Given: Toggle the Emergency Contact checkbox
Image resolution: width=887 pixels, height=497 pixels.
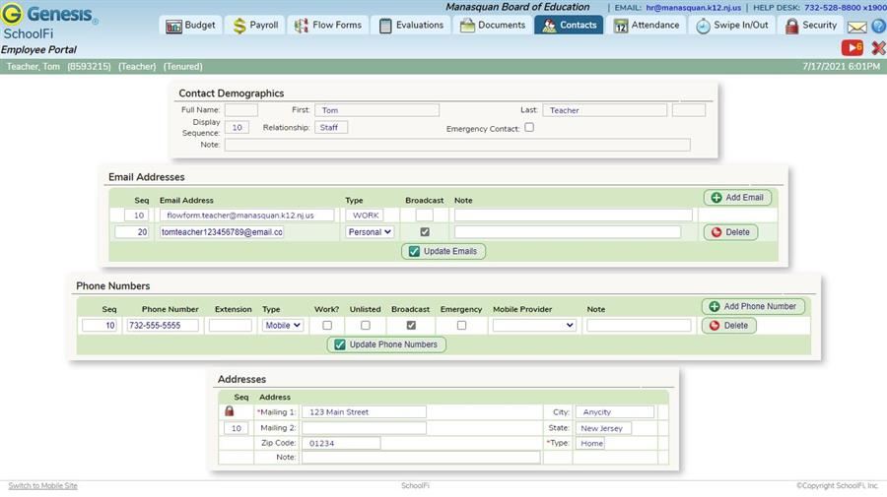Looking at the screenshot, I should 529,128.
